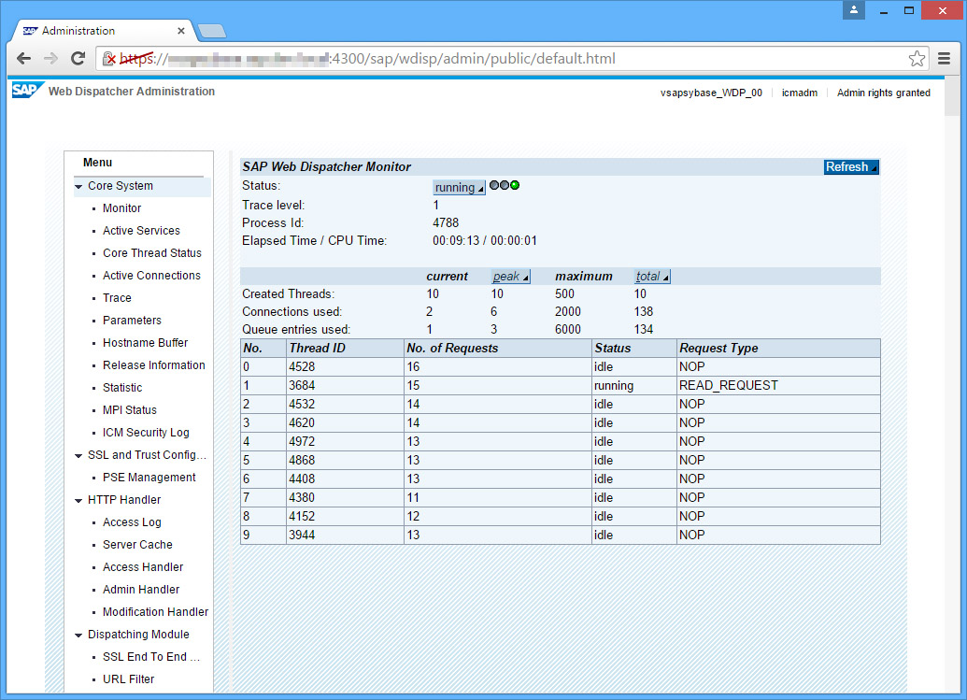Click the SAP logo icon
Viewport: 967px width, 700px height.
coord(24,91)
